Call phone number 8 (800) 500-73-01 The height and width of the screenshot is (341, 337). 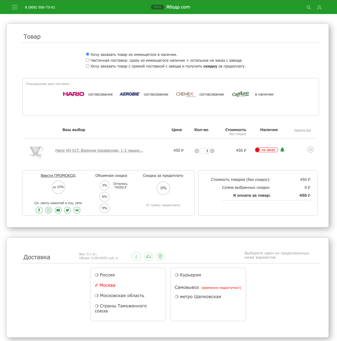click(40, 7)
